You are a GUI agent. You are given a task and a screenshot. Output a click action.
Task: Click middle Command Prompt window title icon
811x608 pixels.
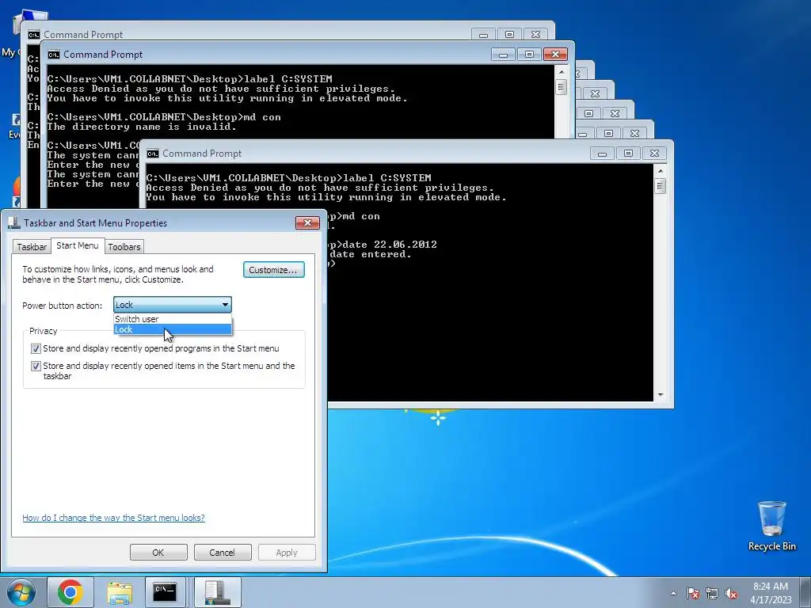(53, 55)
